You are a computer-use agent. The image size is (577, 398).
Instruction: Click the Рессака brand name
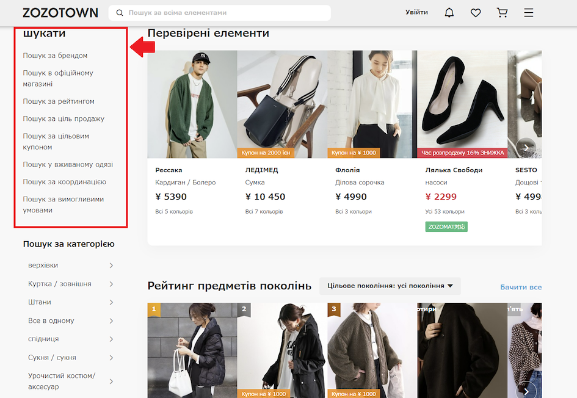point(169,170)
